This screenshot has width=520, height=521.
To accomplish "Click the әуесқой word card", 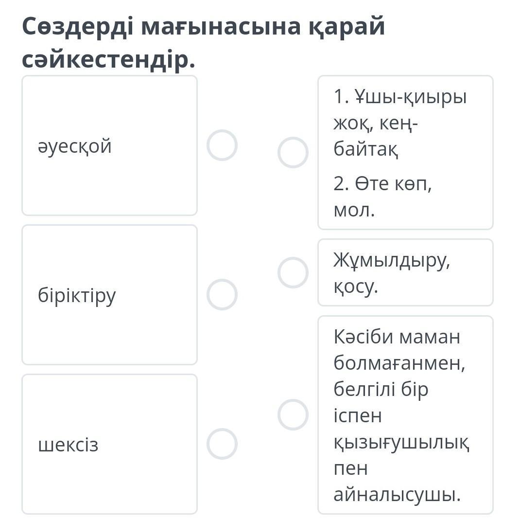I will point(109,145).
